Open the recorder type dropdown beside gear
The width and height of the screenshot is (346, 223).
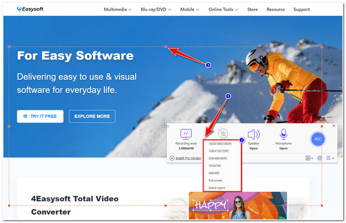(309, 158)
